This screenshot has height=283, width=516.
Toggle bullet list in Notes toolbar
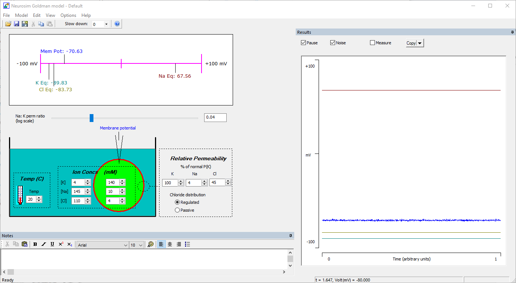(188, 244)
